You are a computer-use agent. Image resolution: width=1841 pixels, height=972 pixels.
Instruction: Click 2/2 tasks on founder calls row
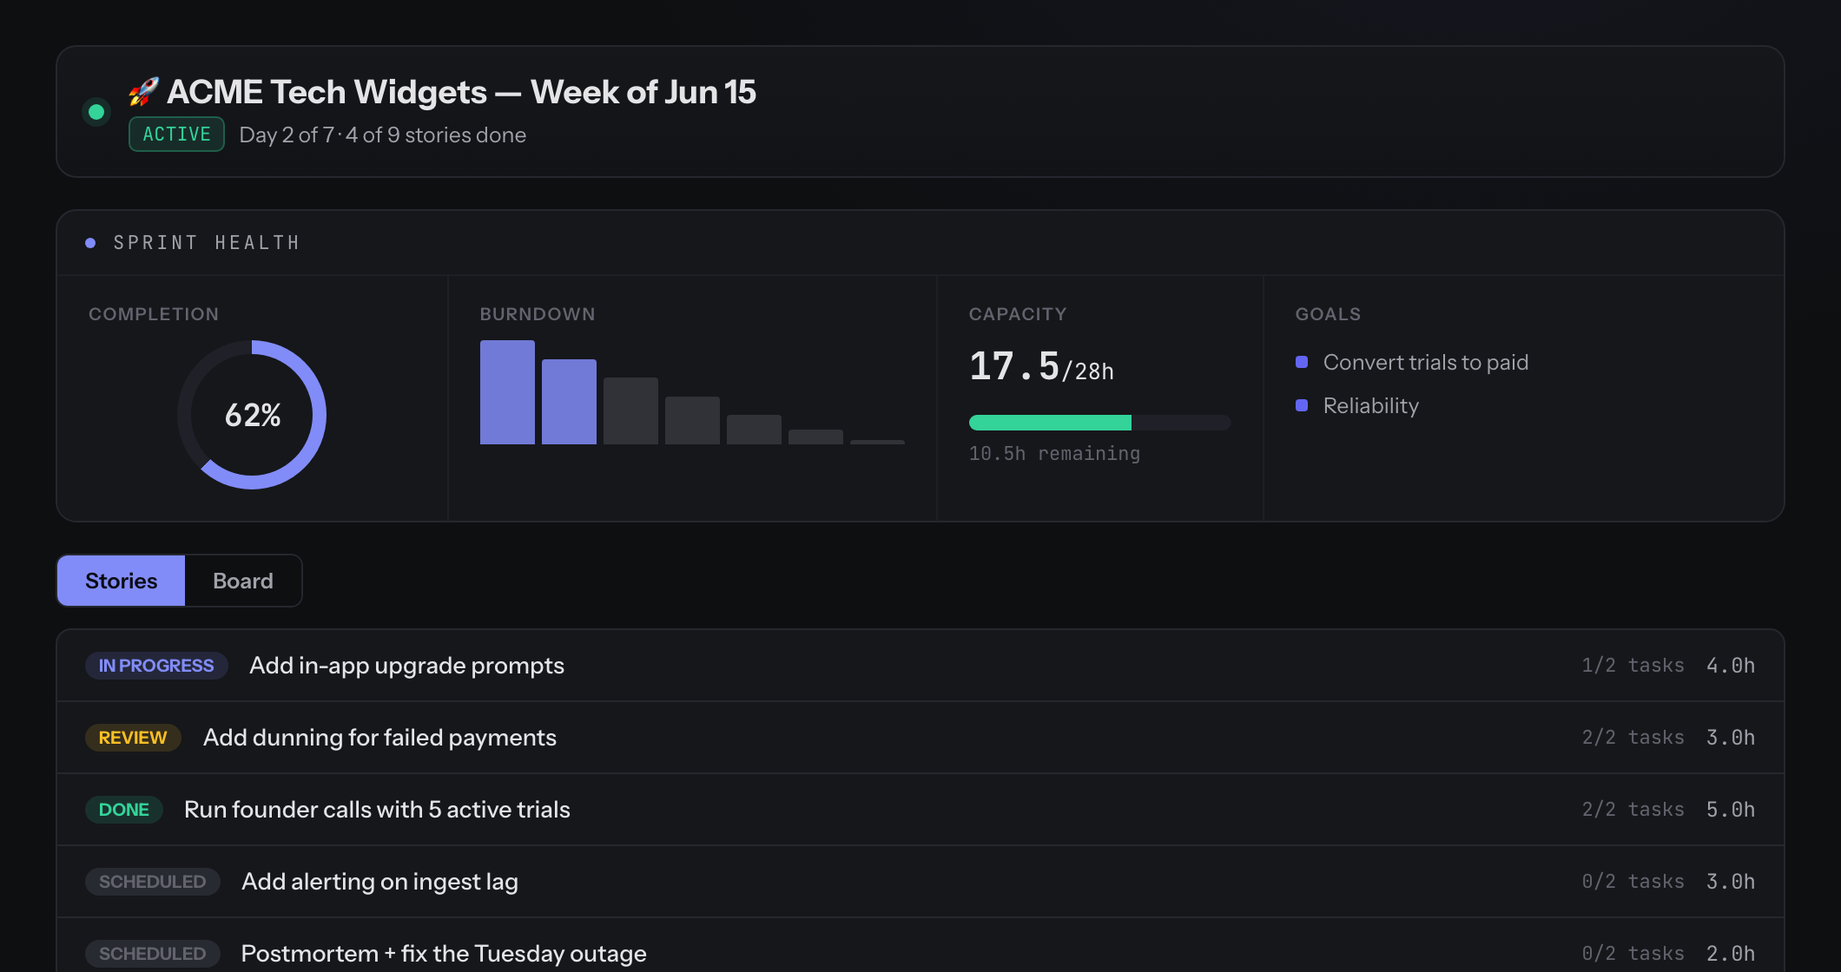pyautogui.click(x=1633, y=810)
